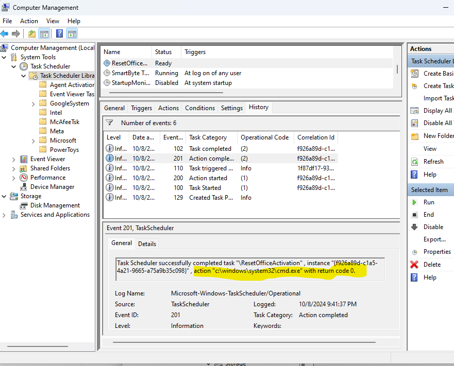Click the filter icon beside Number of events
This screenshot has width=454, height=366.
[109, 123]
